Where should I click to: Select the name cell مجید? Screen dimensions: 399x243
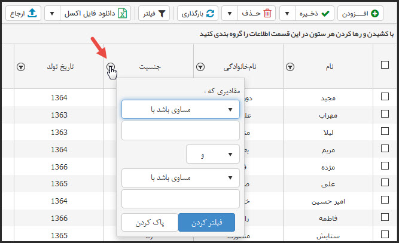click(x=328, y=98)
